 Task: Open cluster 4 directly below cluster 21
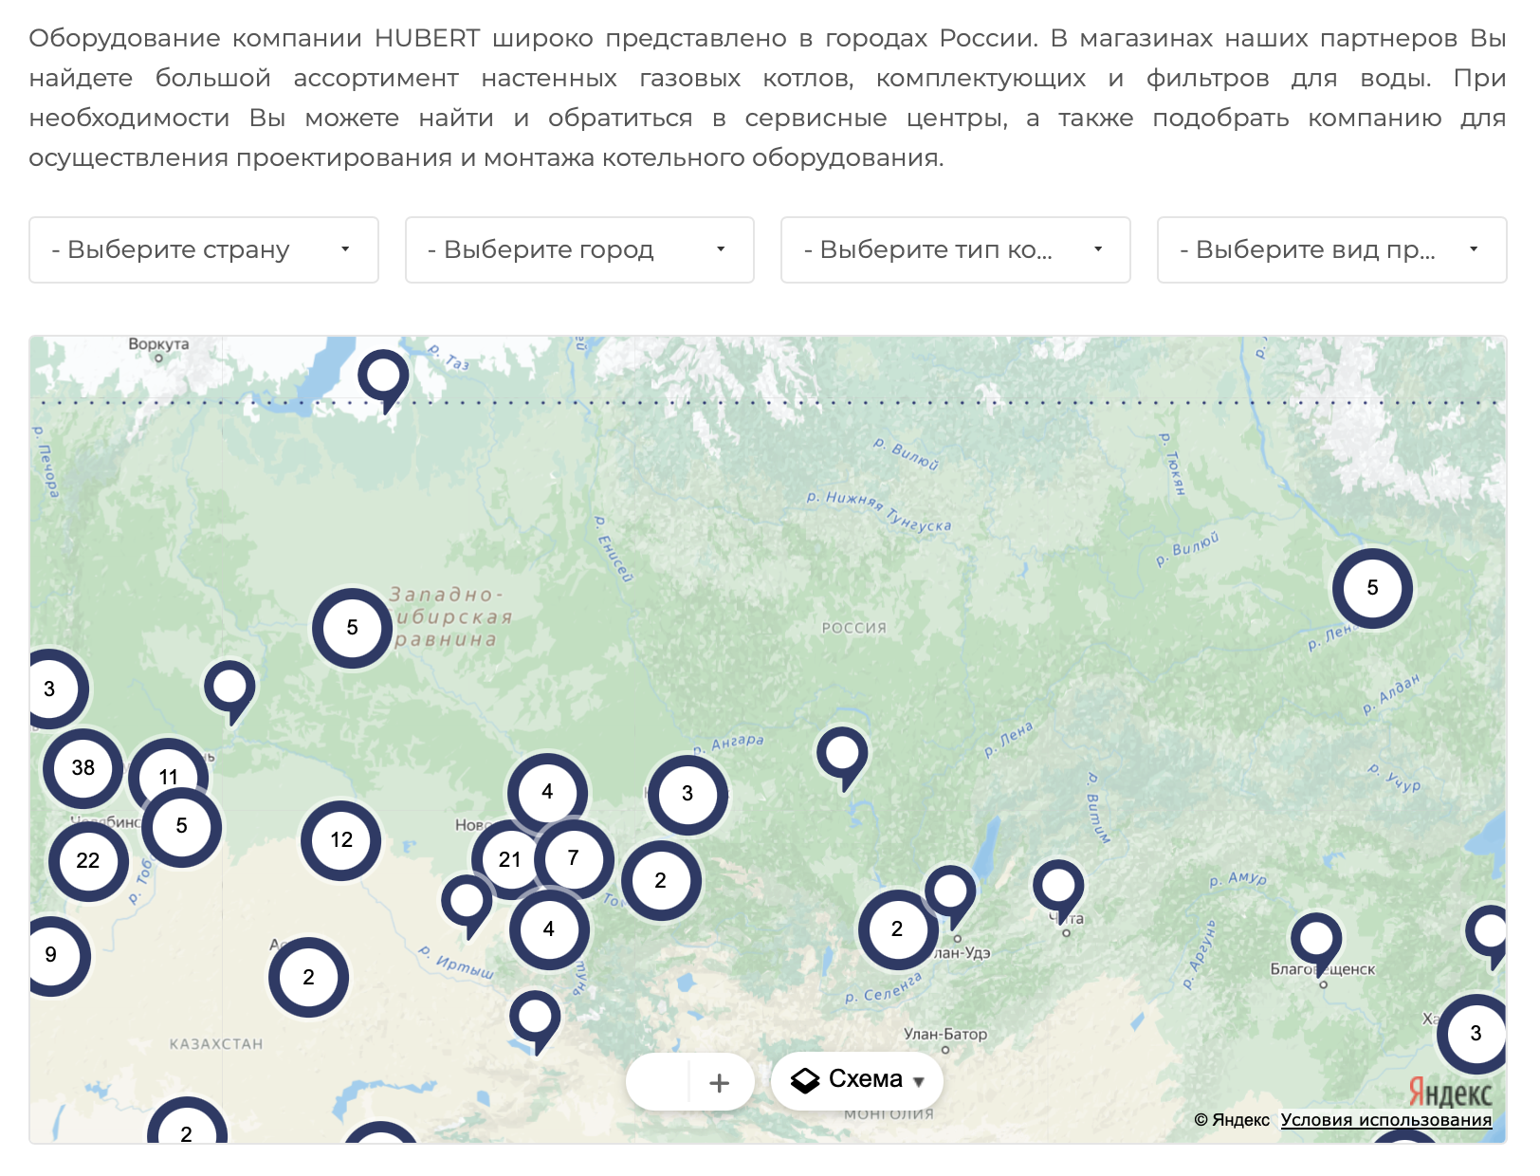pos(550,929)
